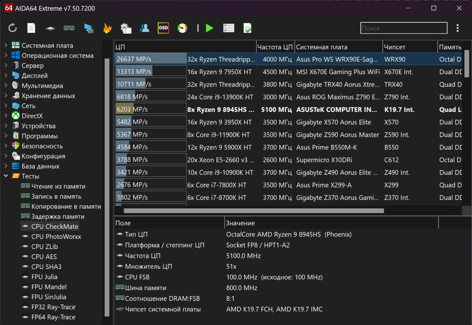Screen dimensions: 472x325
Task: Sort by the Частота ЦП column header
Action: [x=275, y=47]
